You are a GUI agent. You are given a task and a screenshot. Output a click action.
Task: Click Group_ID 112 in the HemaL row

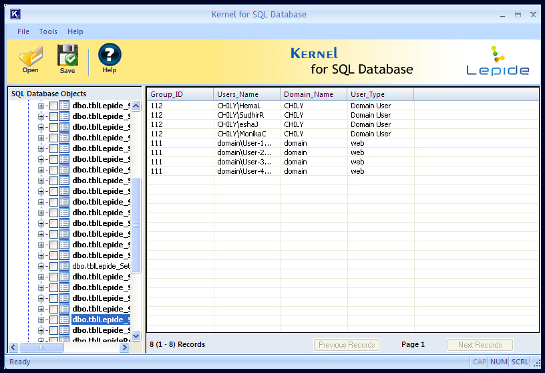(180, 106)
